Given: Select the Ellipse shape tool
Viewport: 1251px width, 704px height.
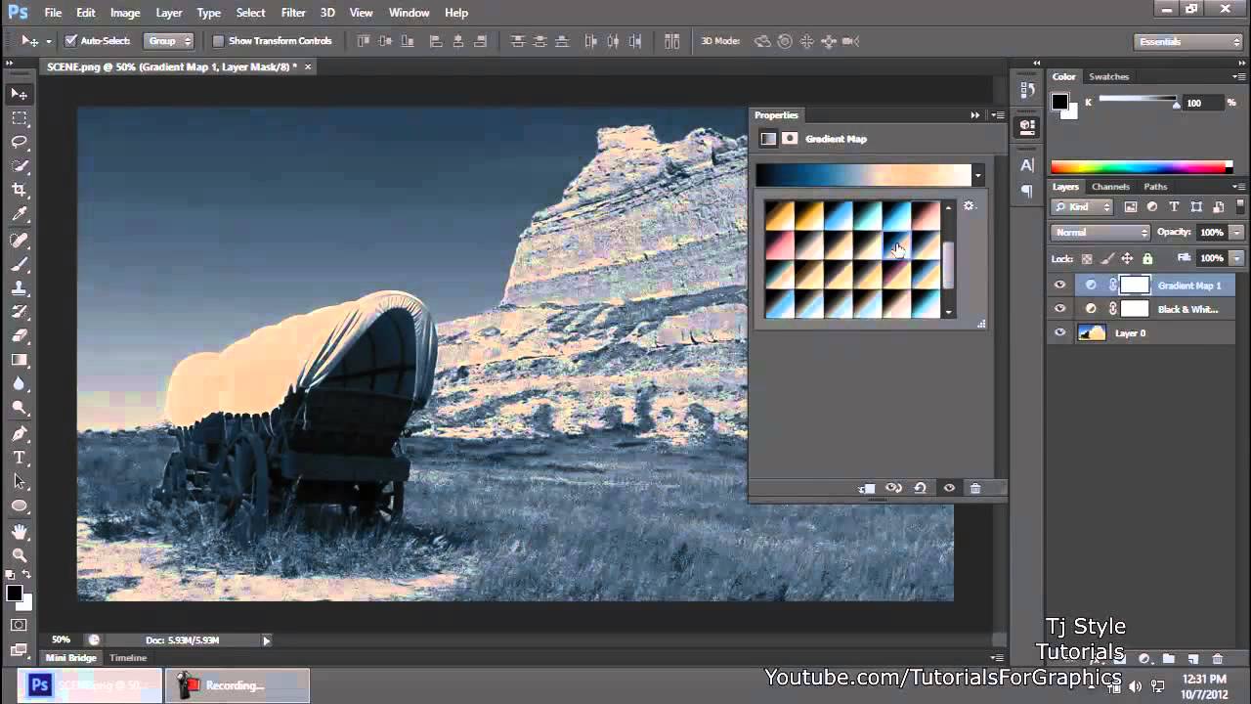Looking at the screenshot, I should click(x=20, y=506).
